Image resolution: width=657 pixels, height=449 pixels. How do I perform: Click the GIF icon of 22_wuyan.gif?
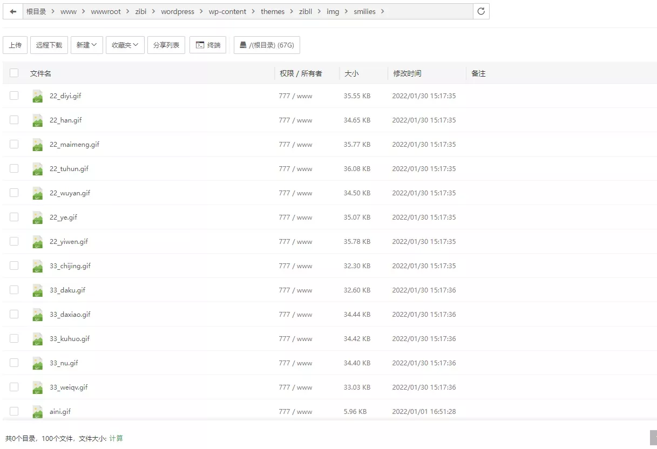[x=37, y=193]
